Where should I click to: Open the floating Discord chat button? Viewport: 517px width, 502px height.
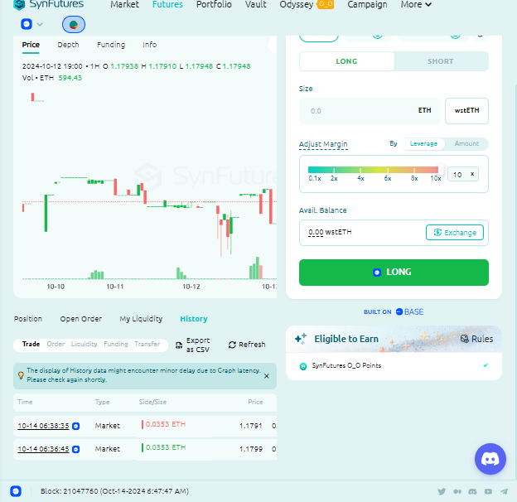pos(490,458)
